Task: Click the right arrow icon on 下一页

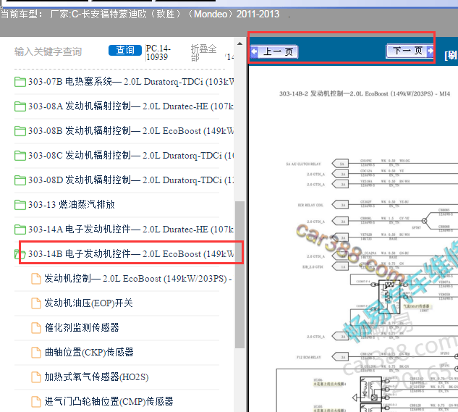Action: click(430, 51)
